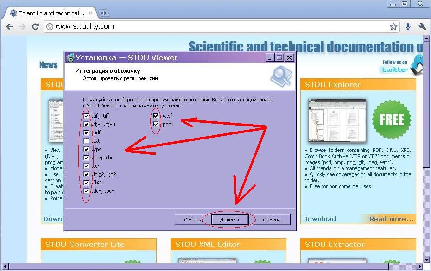Click the horizontal scrollbar right arrow

pos(419,267)
